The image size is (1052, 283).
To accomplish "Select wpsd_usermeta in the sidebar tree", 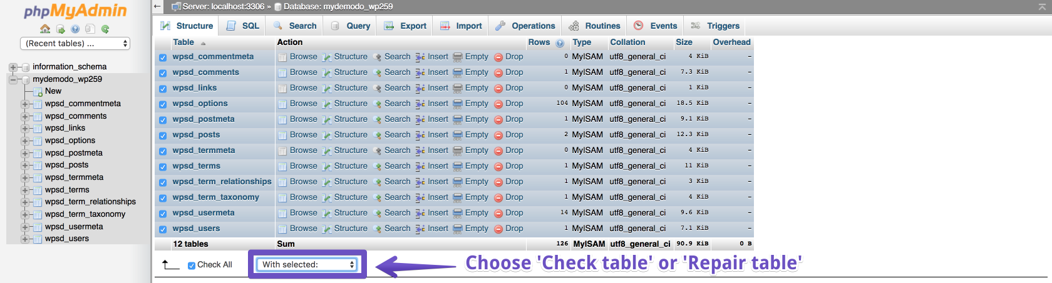I will click(74, 226).
